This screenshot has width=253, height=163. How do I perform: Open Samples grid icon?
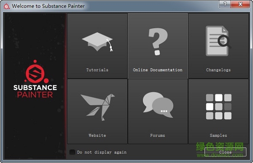[x=218, y=107]
